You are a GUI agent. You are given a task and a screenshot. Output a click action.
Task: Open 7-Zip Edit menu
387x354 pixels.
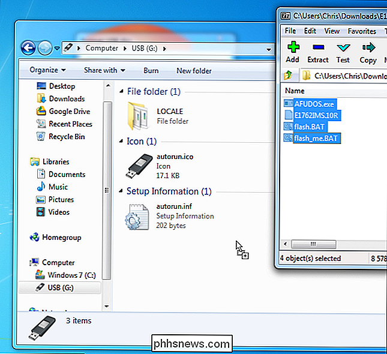pyautogui.click(x=310, y=31)
